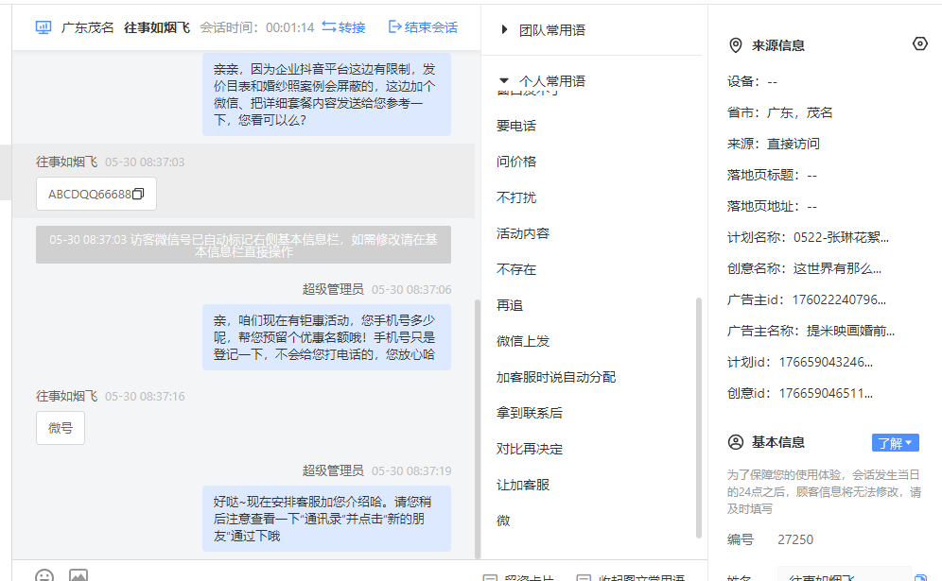Click the send image icon
Image resolution: width=942 pixels, height=581 pixels.
(78, 575)
